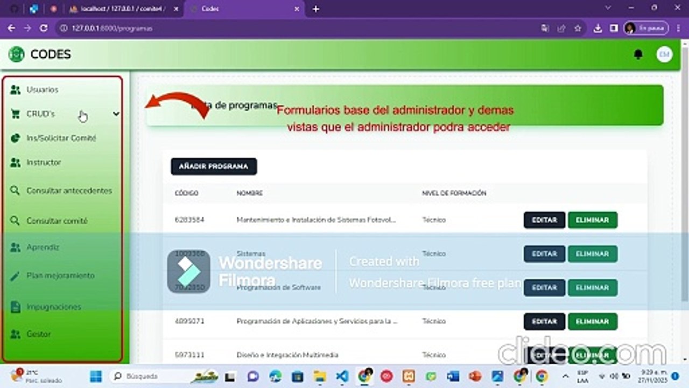The image size is (689, 388).
Task: Edit program 6283584 Mantenimiento e Instalación
Action: (x=544, y=220)
